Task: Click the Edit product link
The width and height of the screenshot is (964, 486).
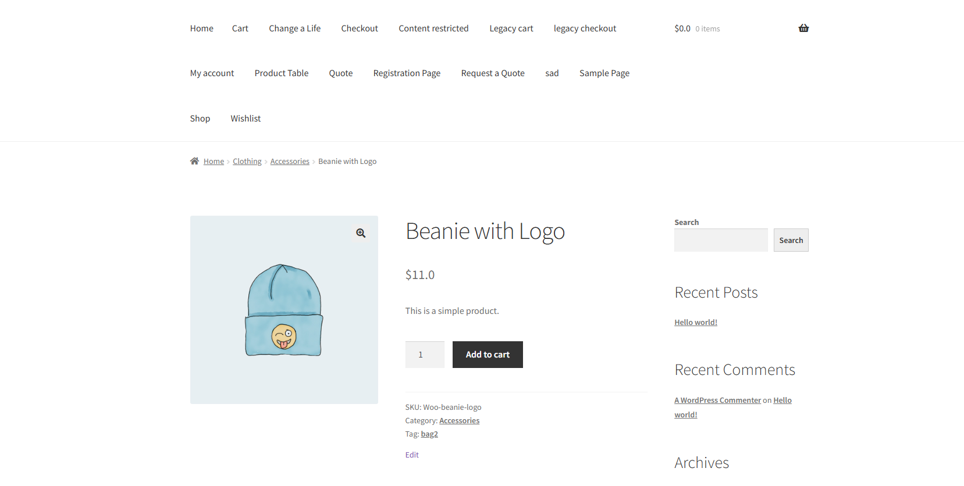Action: tap(412, 455)
